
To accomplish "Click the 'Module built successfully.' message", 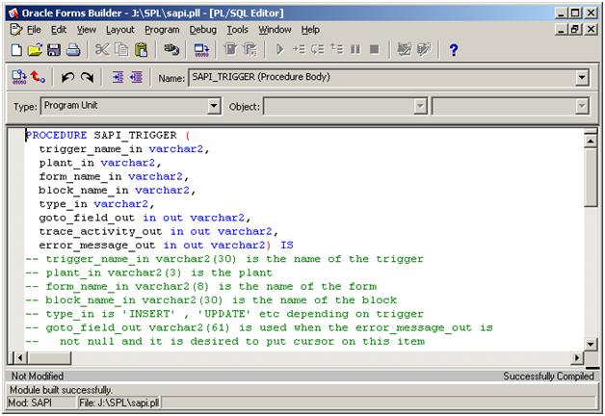I will pos(61,390).
